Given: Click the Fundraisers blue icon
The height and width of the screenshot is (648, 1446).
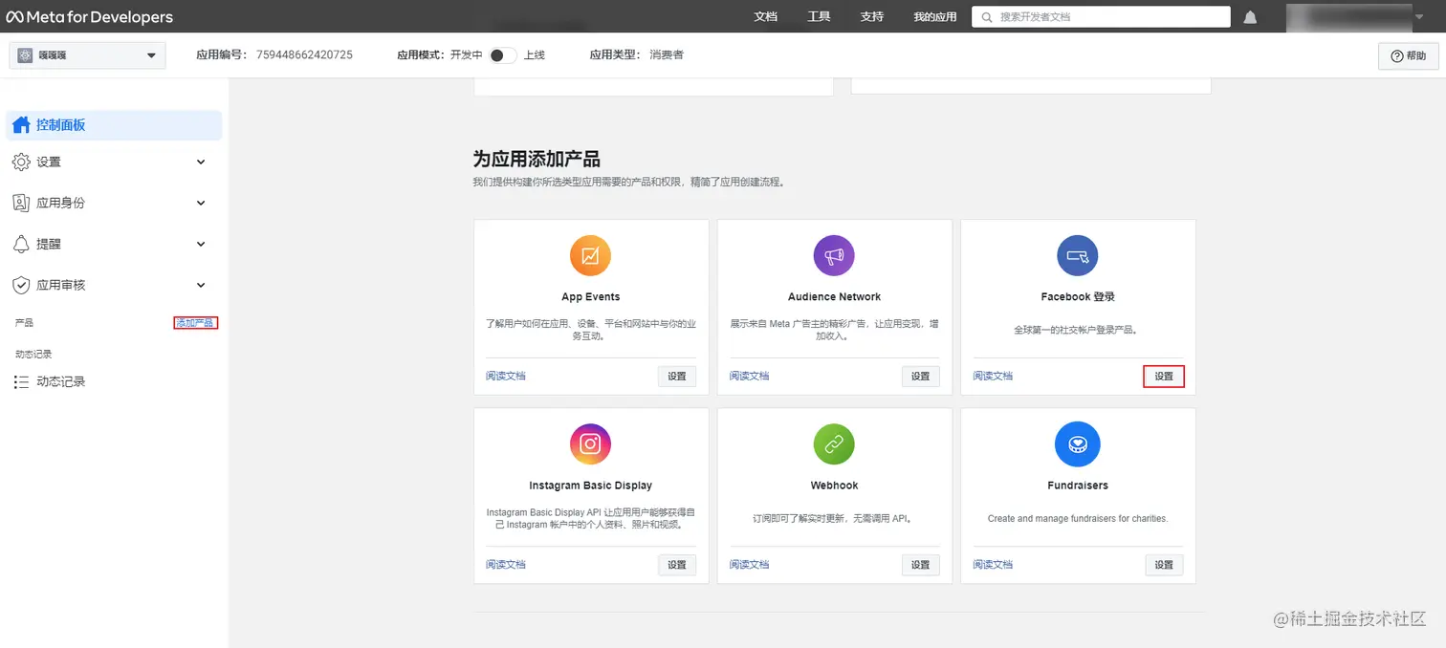Looking at the screenshot, I should [1078, 444].
